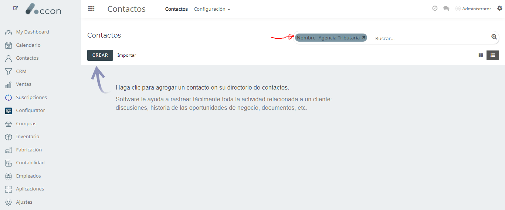Select the Contactos top menu item

[x=176, y=9]
